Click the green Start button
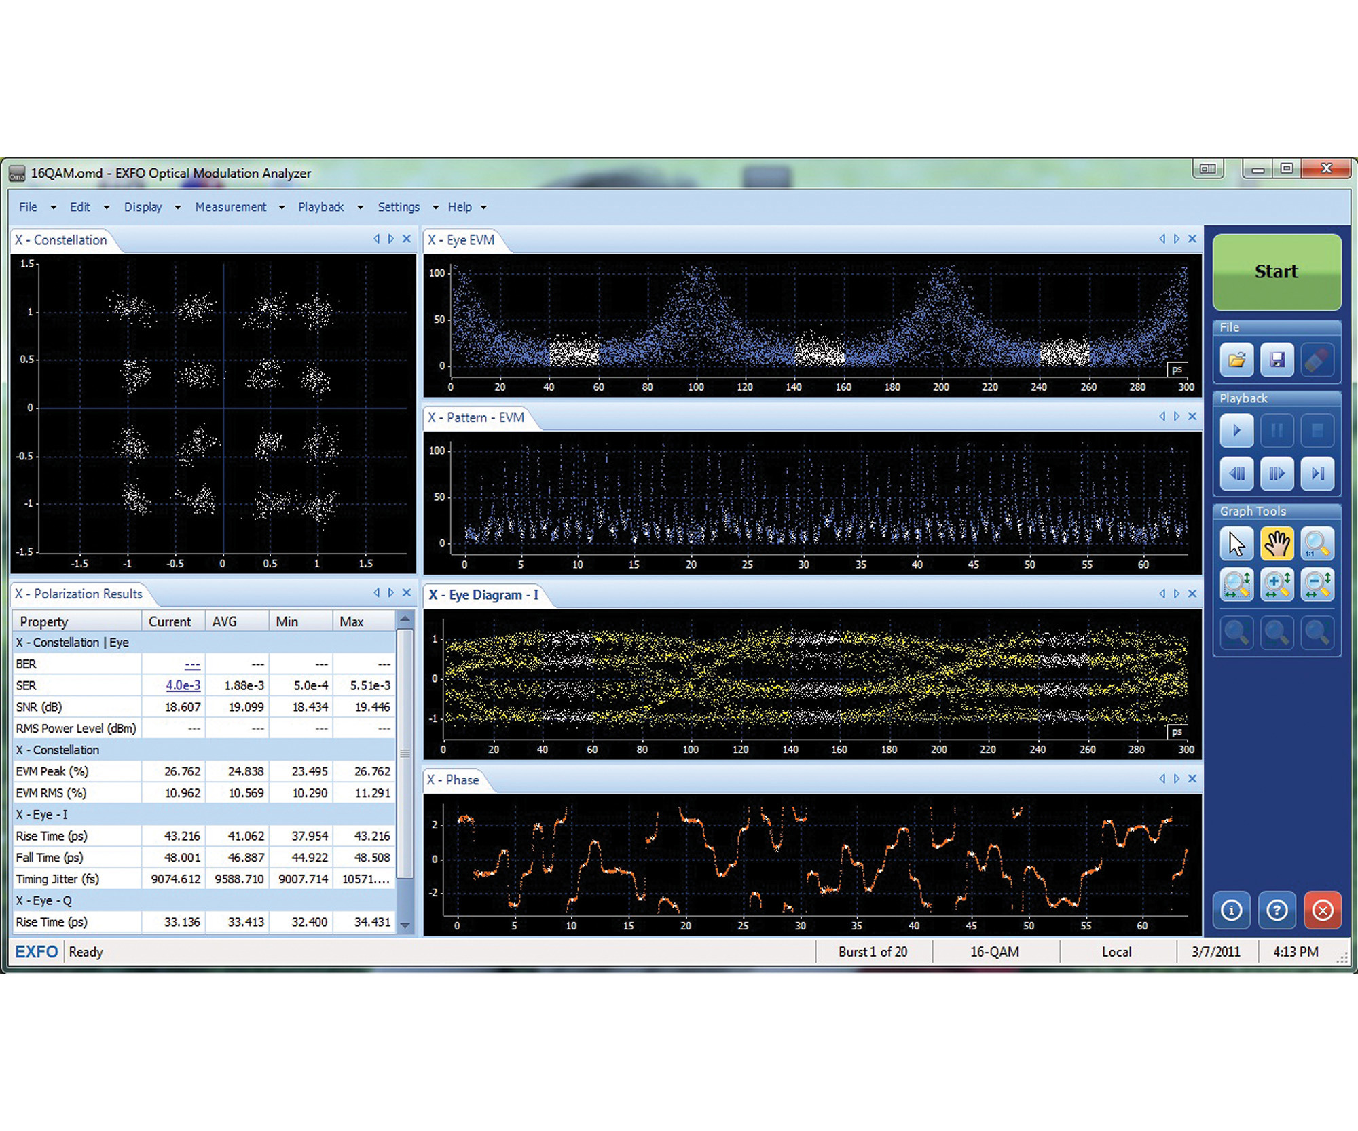Viewport: 1358px width, 1131px height. click(1277, 271)
